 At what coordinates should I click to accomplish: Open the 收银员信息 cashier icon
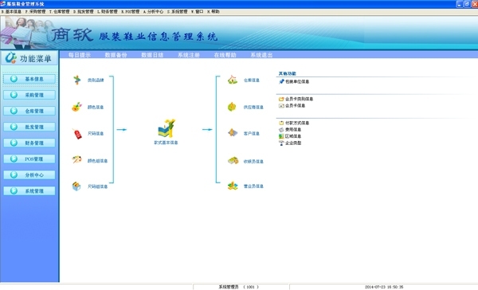point(233,160)
